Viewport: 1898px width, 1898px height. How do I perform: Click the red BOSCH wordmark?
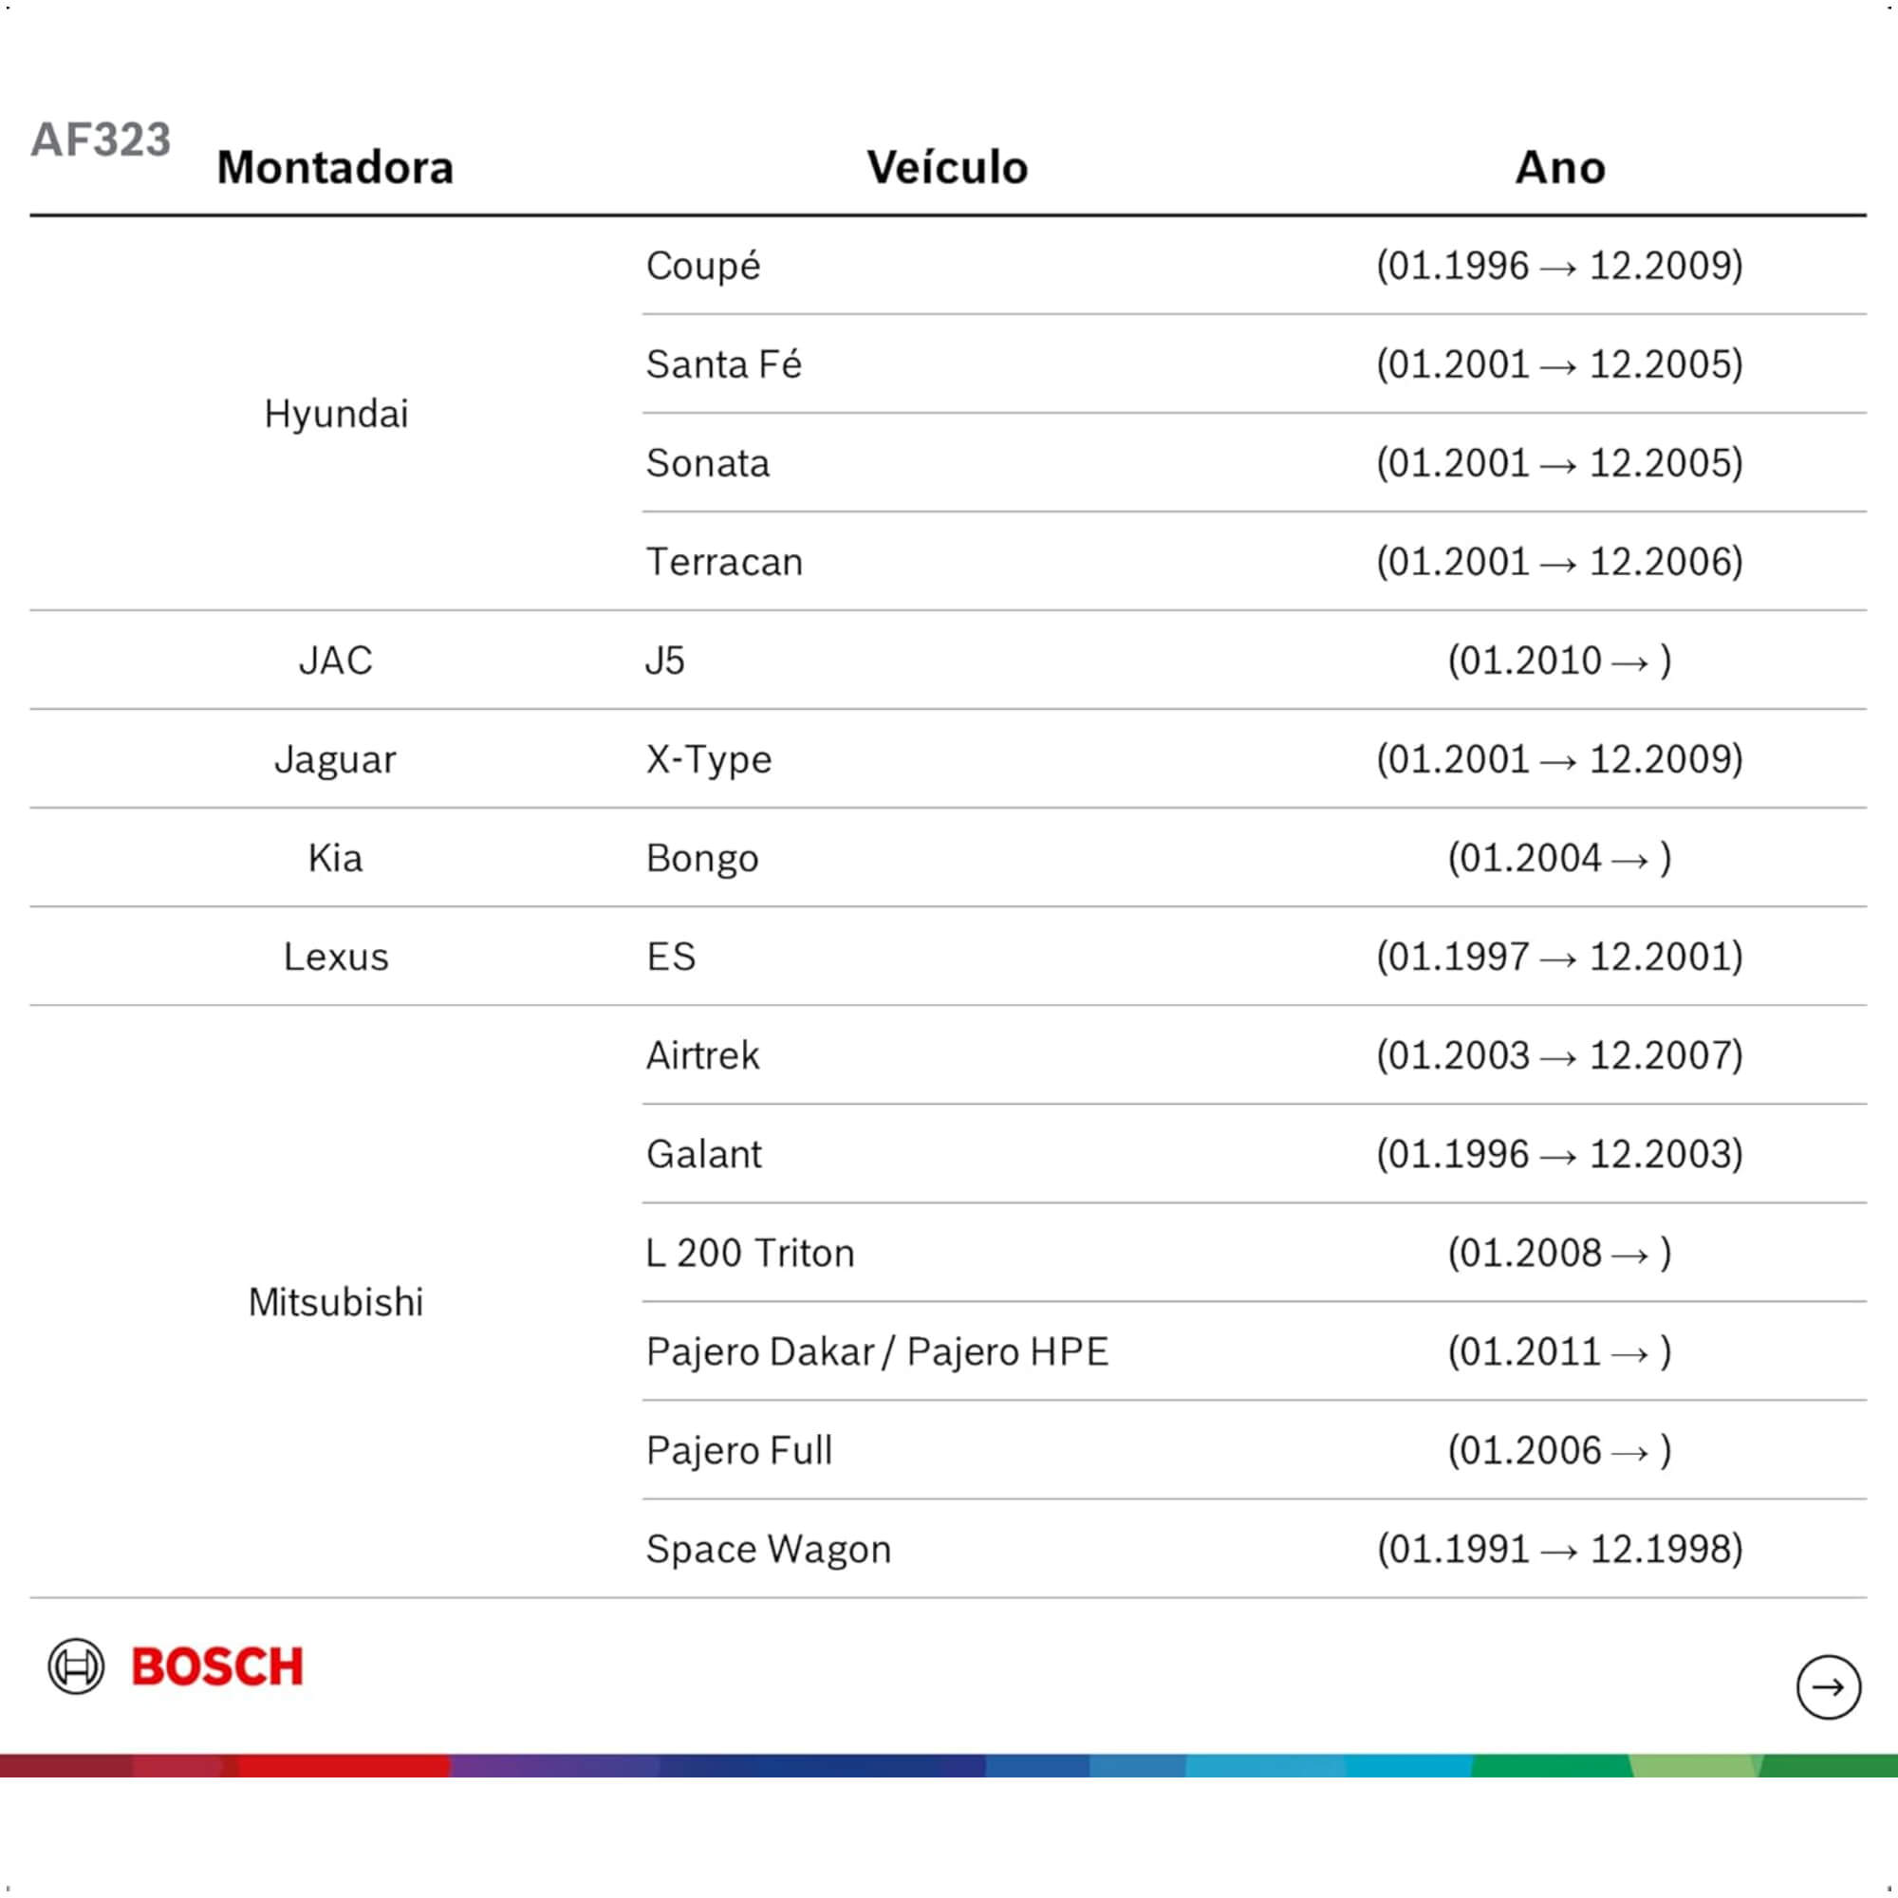217,1667
